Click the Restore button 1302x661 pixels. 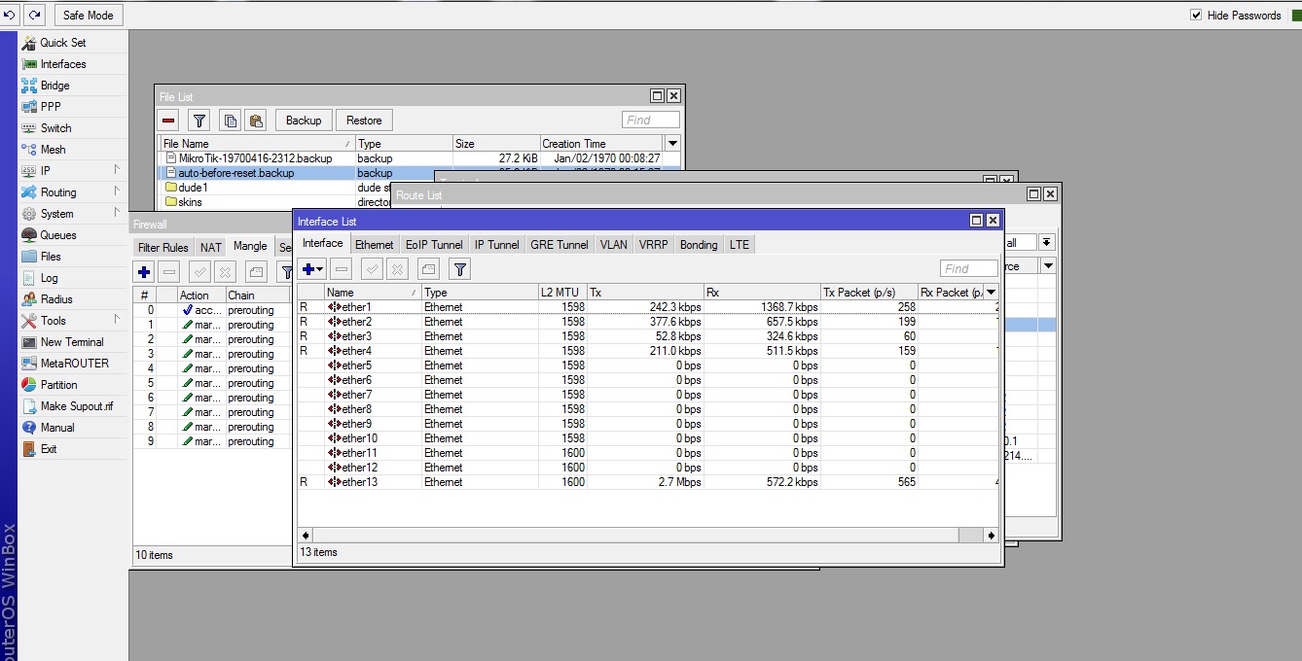pyautogui.click(x=364, y=121)
